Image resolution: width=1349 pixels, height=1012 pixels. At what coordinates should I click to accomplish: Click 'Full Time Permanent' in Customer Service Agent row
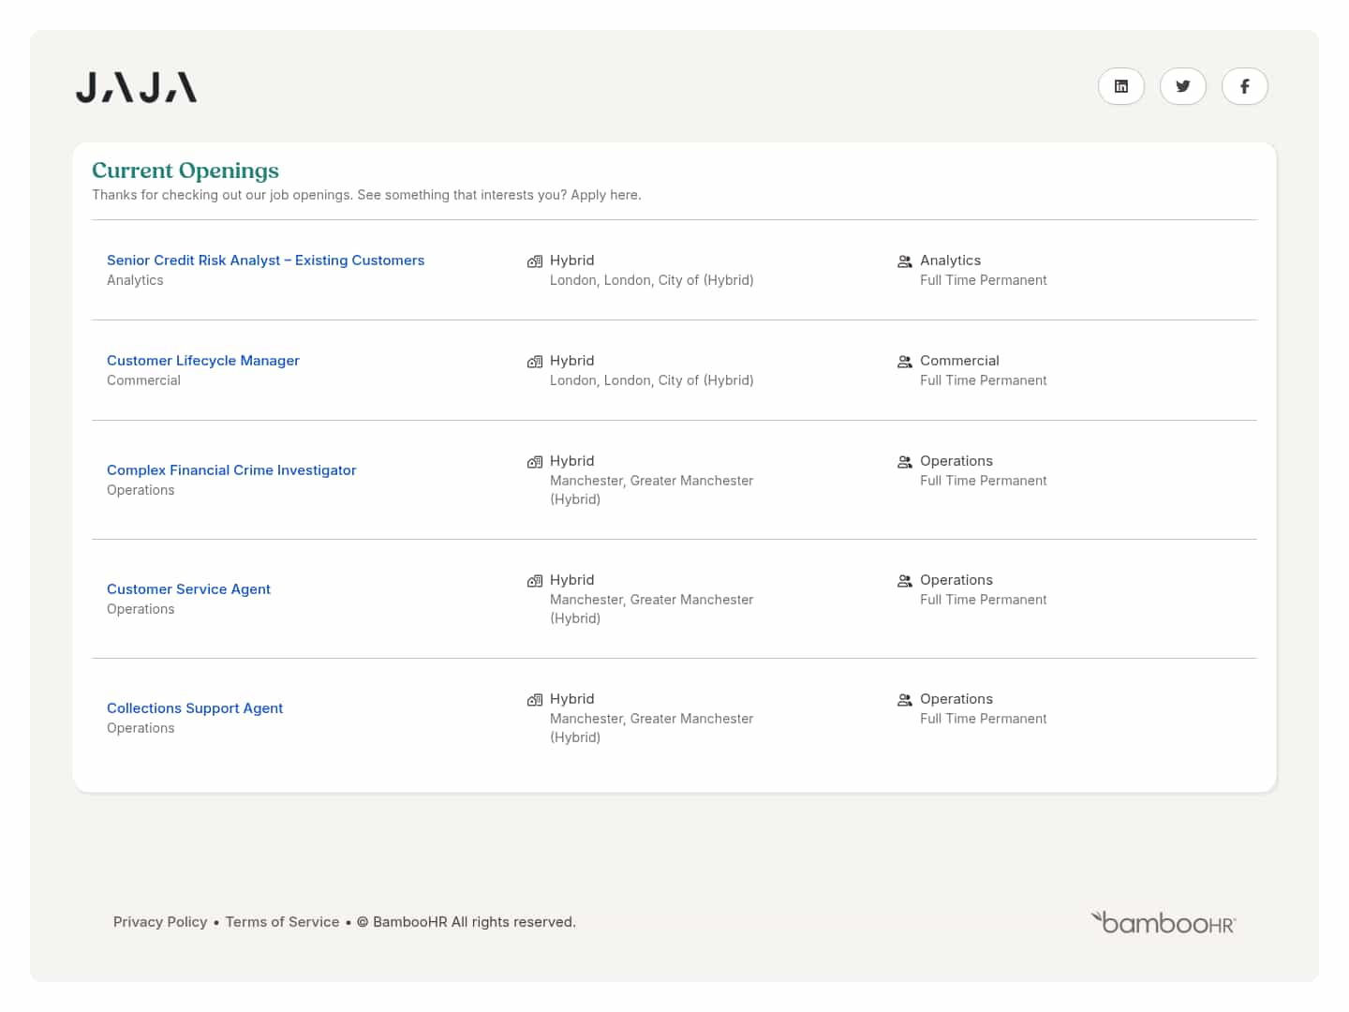click(x=984, y=600)
